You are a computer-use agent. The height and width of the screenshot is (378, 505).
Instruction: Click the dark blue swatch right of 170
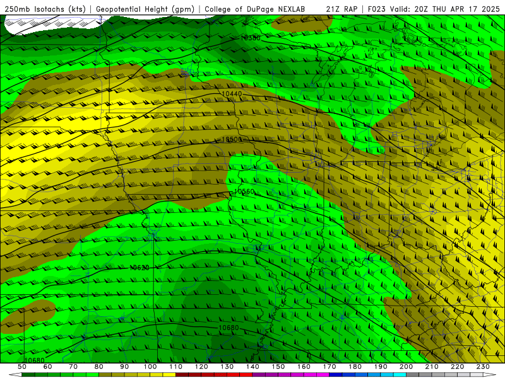(336, 375)
